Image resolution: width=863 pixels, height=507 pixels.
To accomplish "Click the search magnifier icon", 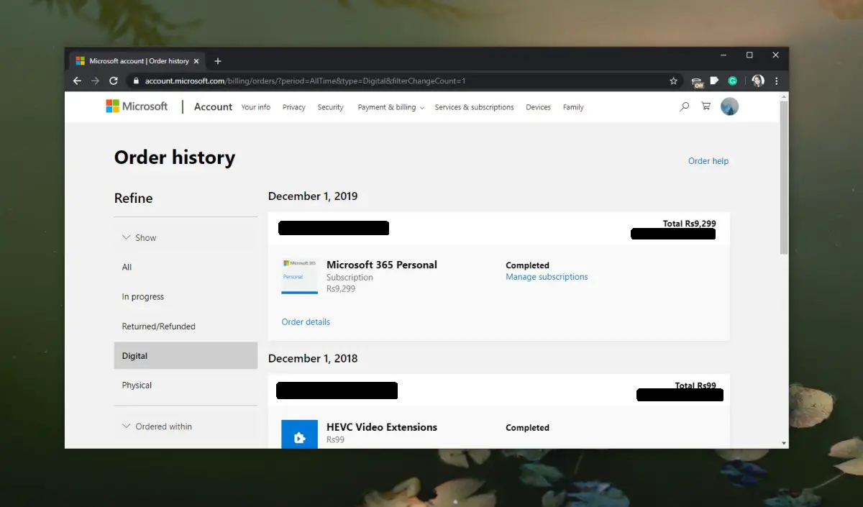I will coord(684,106).
